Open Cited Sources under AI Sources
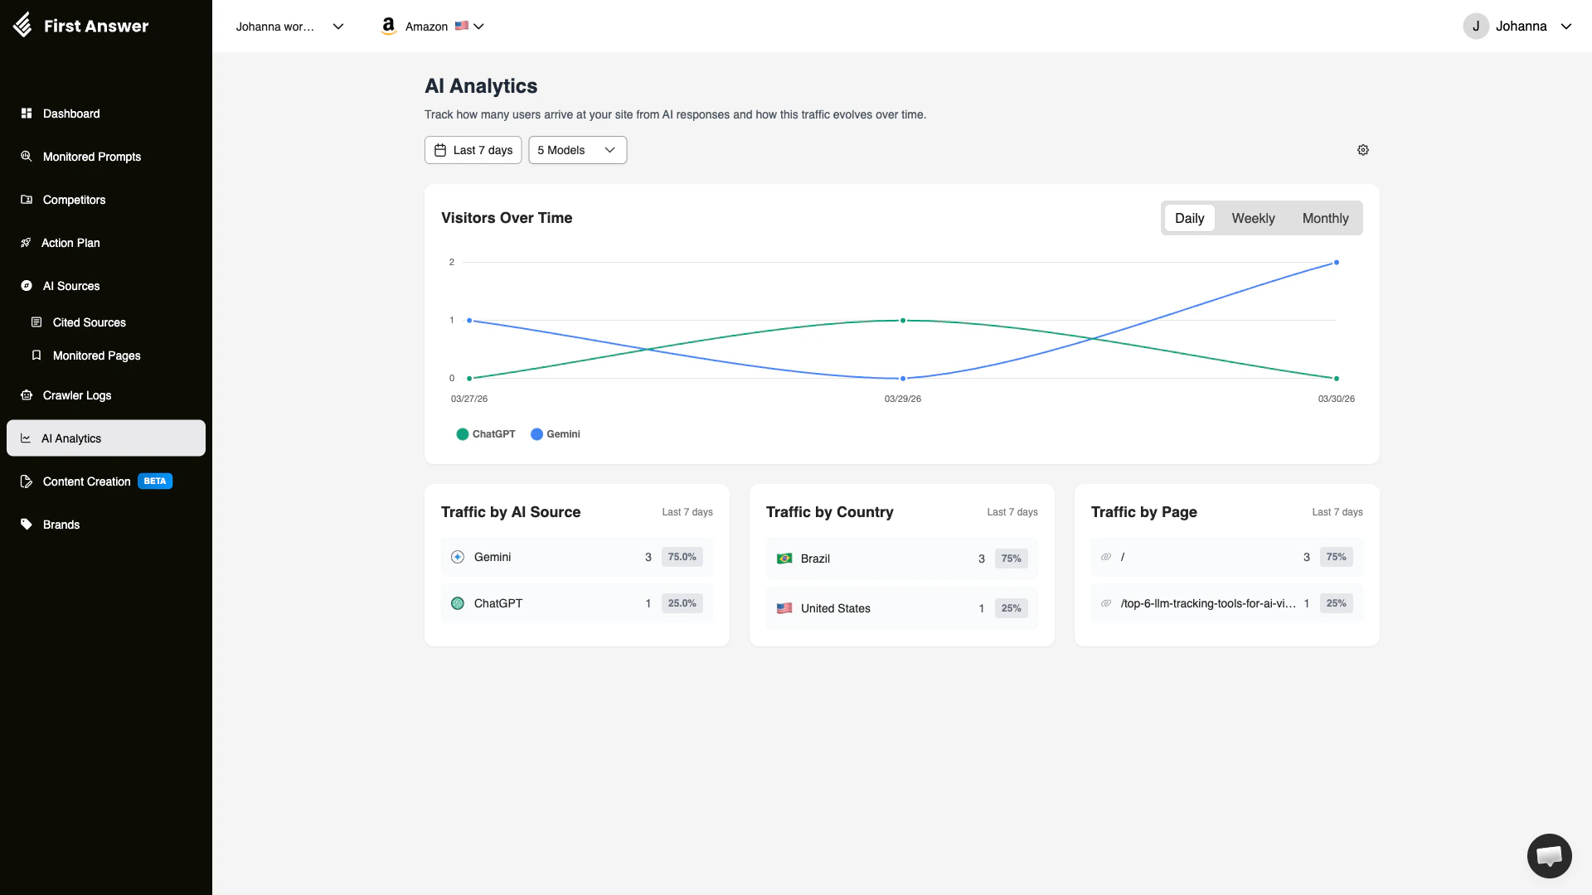 point(89,322)
